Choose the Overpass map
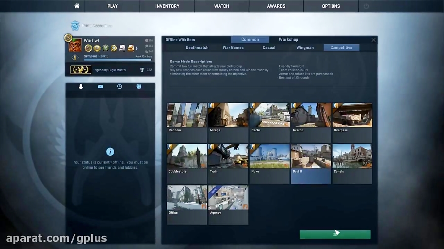444x249 pixels. (352, 123)
